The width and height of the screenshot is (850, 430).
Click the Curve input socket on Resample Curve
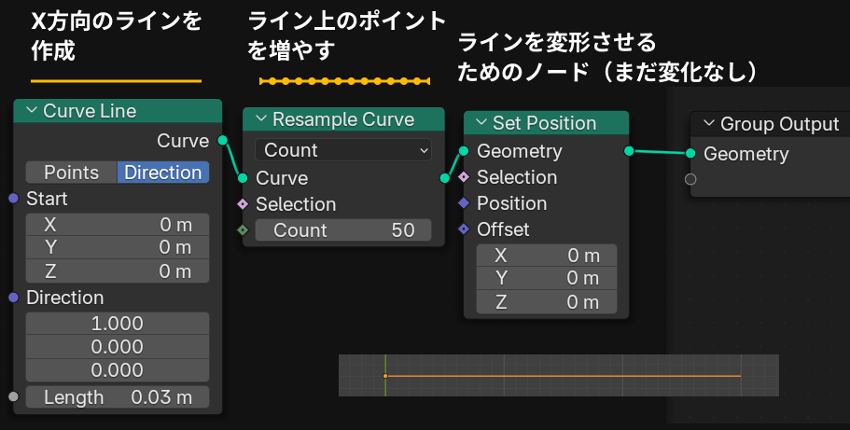tap(243, 178)
